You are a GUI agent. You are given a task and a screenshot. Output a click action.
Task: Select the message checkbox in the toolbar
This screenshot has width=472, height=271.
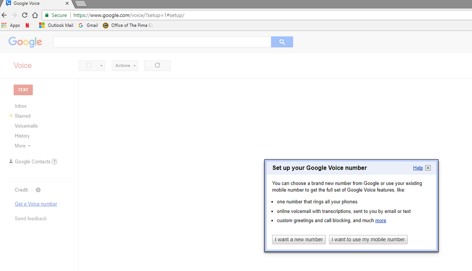click(x=88, y=65)
